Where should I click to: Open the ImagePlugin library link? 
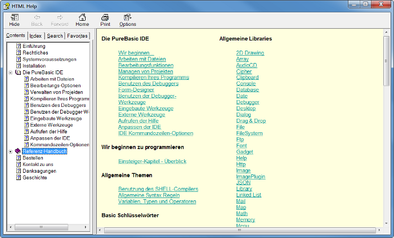pos(250,177)
